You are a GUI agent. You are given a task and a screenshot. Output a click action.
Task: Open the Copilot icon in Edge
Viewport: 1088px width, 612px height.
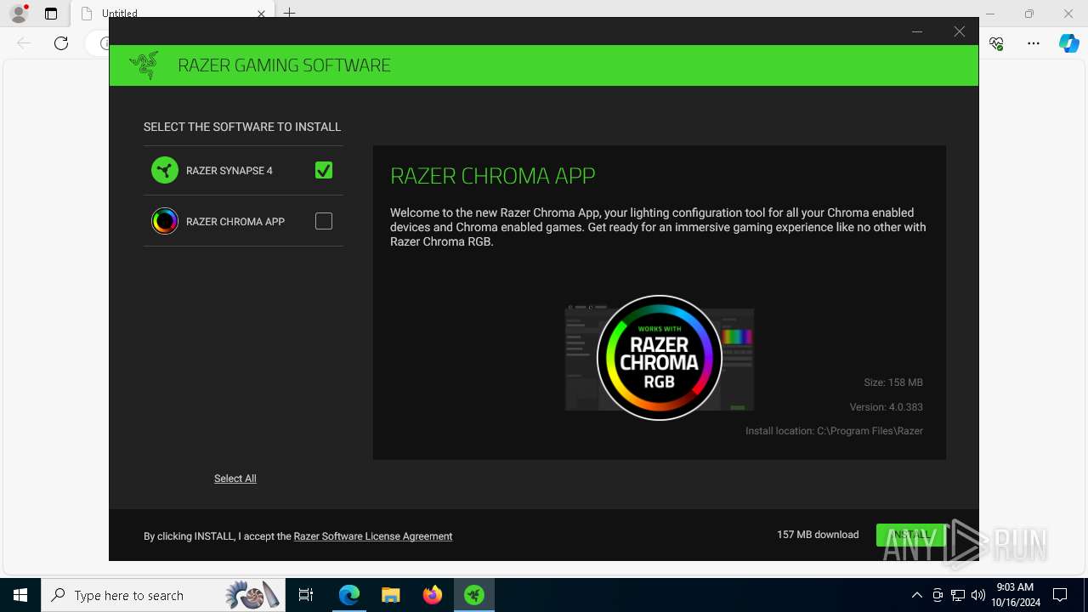point(1069,43)
